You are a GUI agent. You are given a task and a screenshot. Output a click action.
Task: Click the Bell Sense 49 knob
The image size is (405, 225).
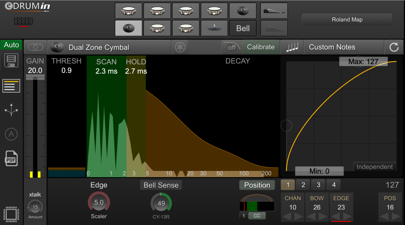click(161, 203)
